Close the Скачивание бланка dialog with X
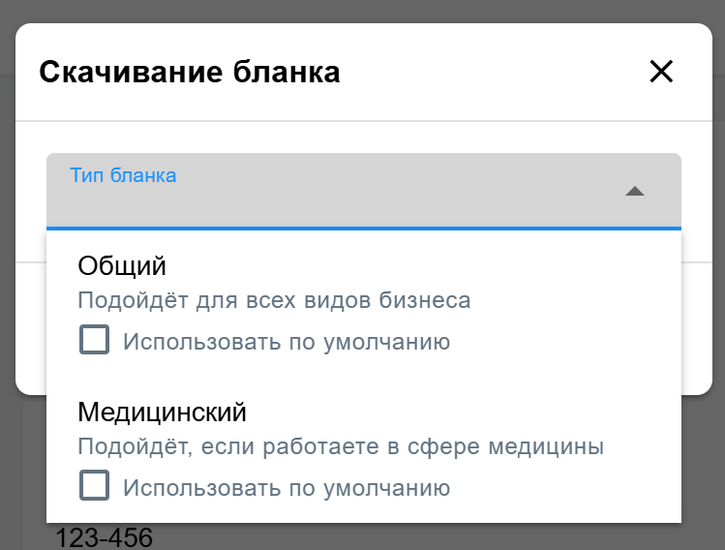The width and height of the screenshot is (725, 550). (x=661, y=72)
